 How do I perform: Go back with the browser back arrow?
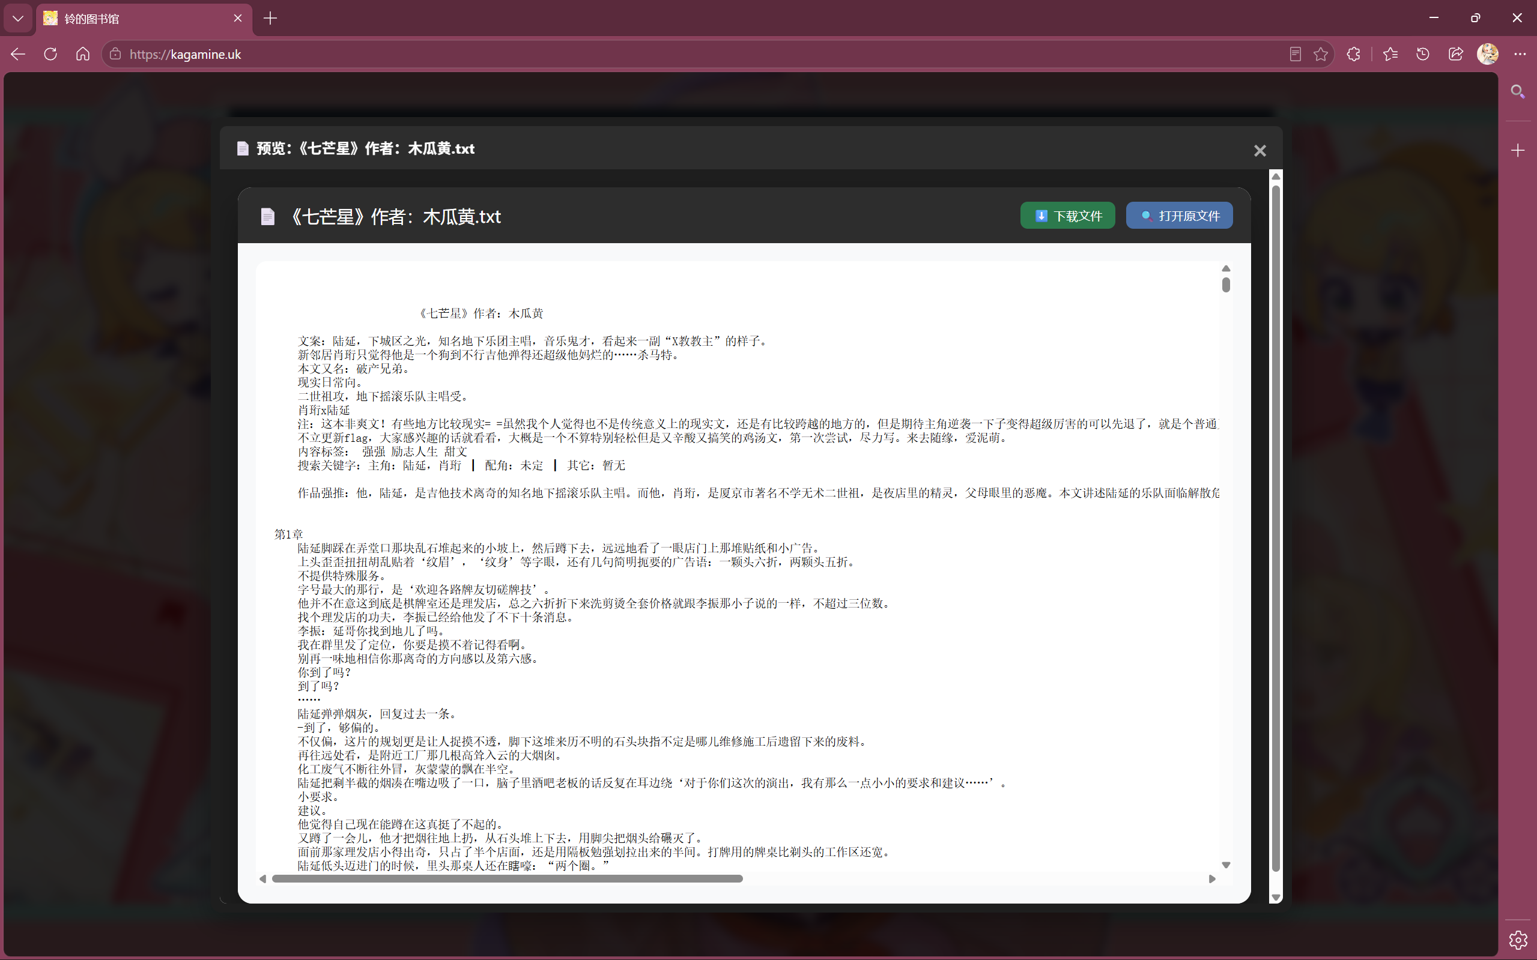18,54
